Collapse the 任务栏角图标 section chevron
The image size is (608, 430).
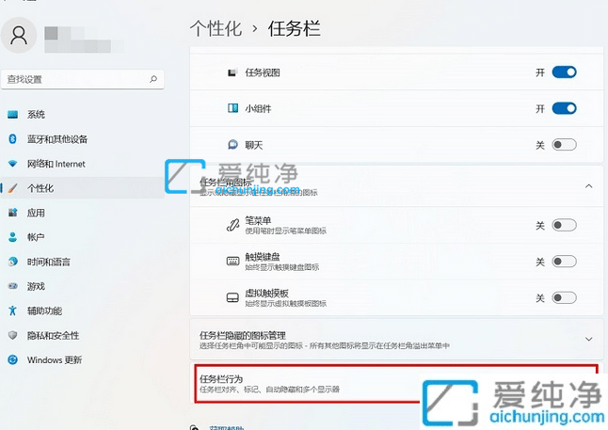coord(588,186)
